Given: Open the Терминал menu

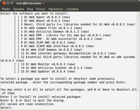Looking at the screenshot, I should point(55,9).
